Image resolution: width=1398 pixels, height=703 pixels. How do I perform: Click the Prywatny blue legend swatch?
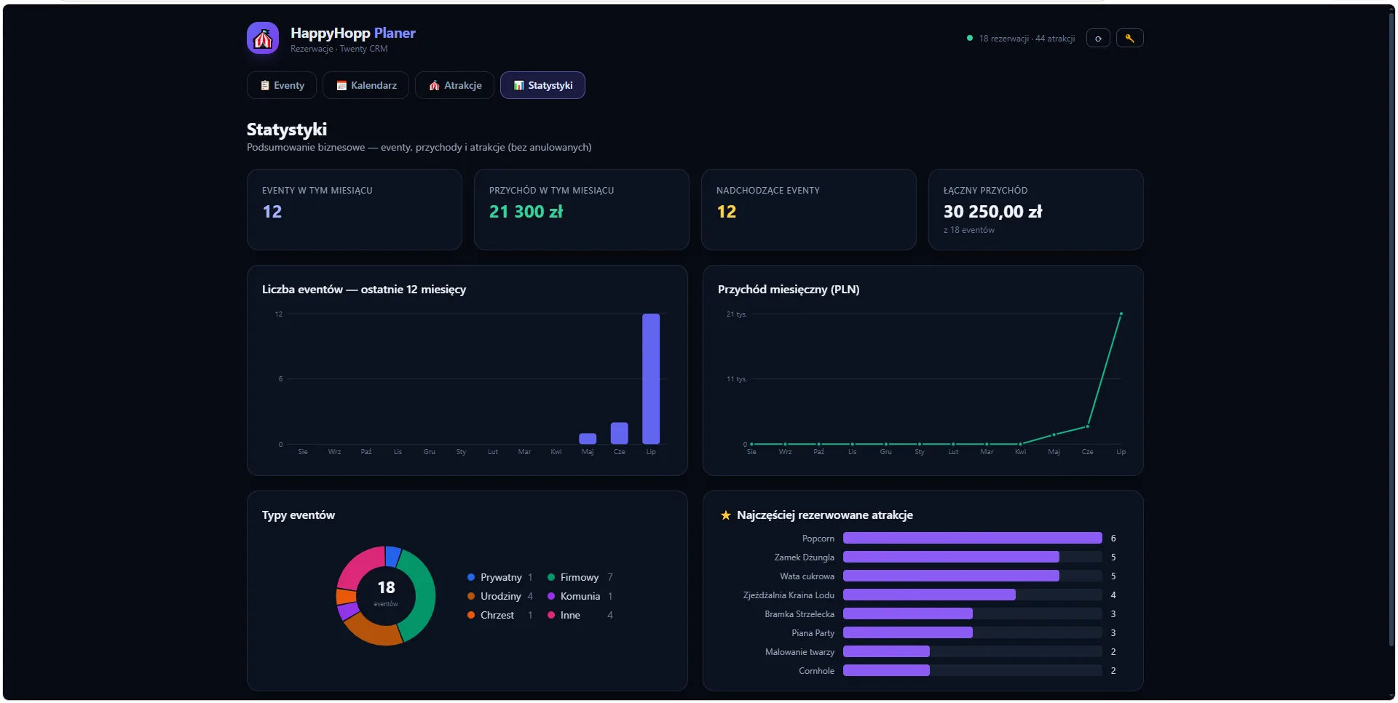(471, 577)
